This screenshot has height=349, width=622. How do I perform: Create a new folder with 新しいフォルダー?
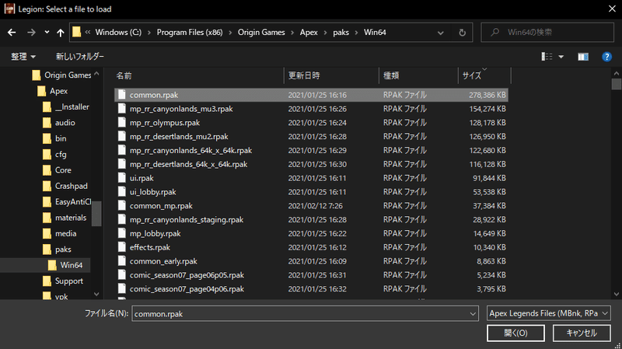(80, 57)
